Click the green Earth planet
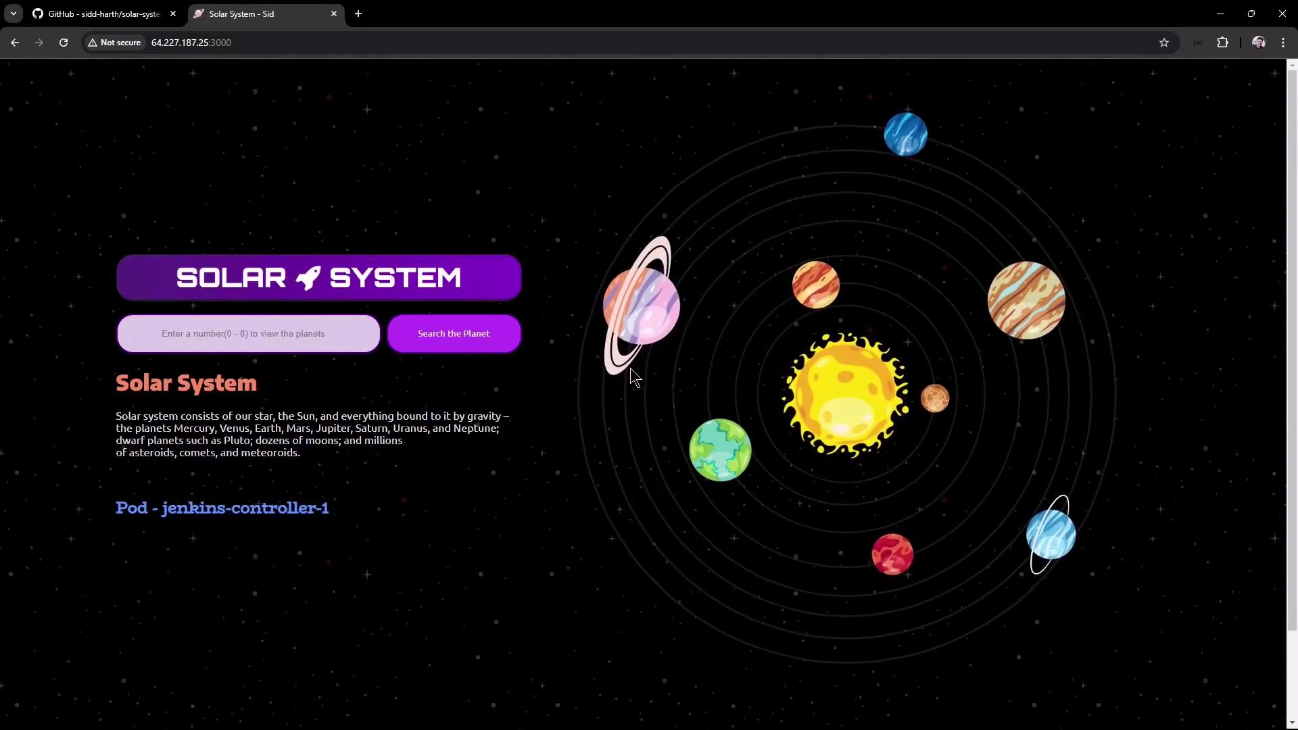This screenshot has height=730, width=1298. pyautogui.click(x=720, y=450)
